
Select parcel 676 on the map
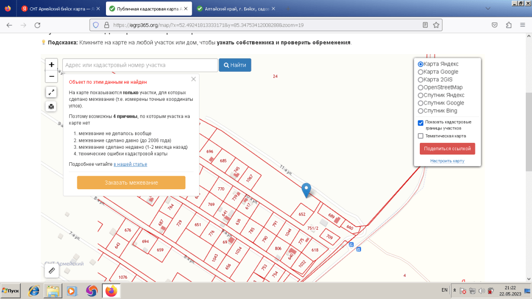[x=128, y=230]
